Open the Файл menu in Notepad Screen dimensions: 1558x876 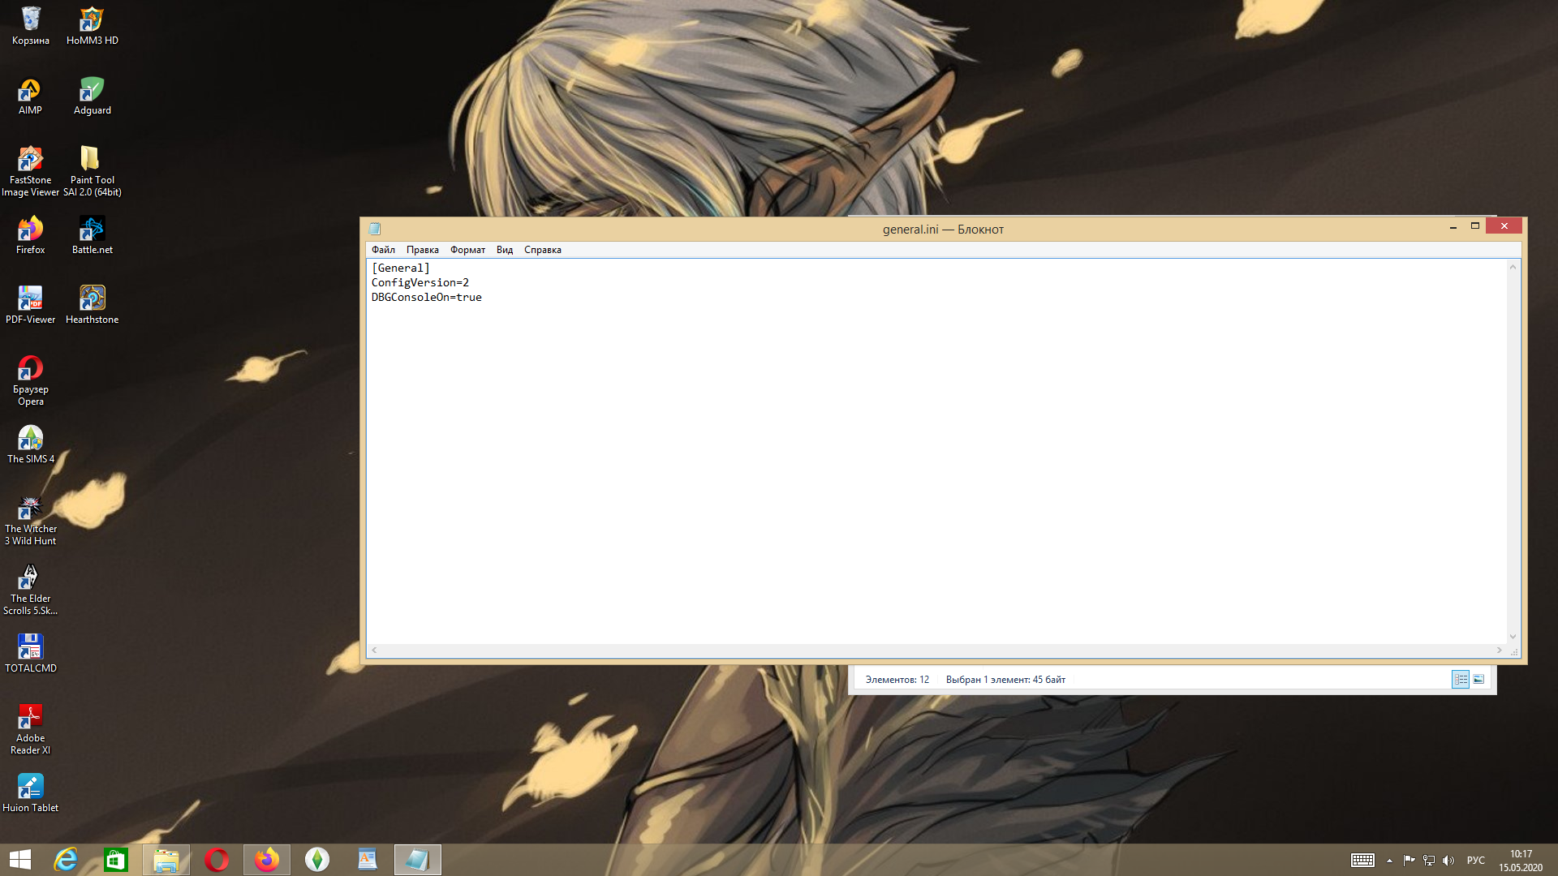(x=383, y=250)
